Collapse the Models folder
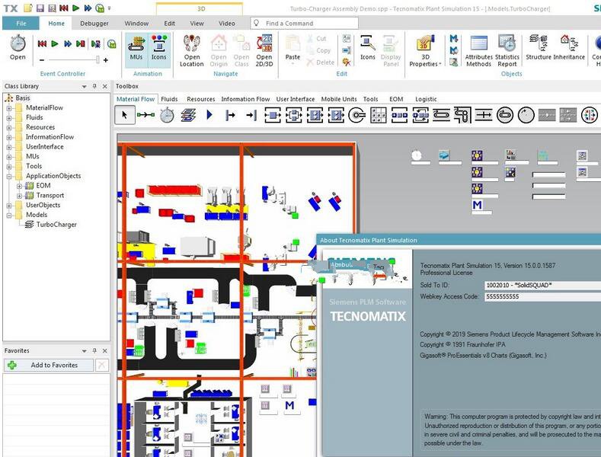Viewport: 601px width, 457px height. click(9, 215)
